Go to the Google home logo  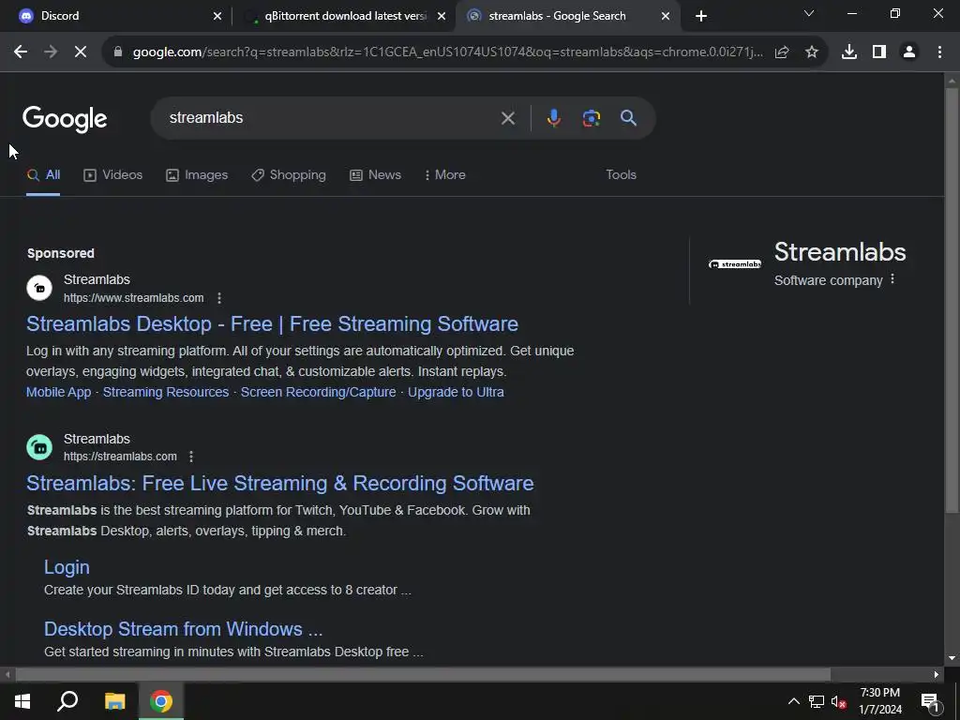[x=65, y=119]
